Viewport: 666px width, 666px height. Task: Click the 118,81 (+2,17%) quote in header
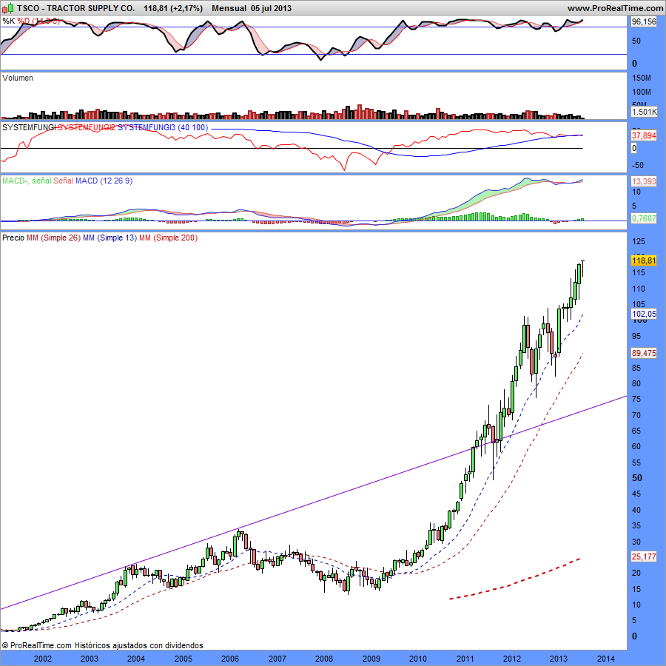tap(173, 8)
